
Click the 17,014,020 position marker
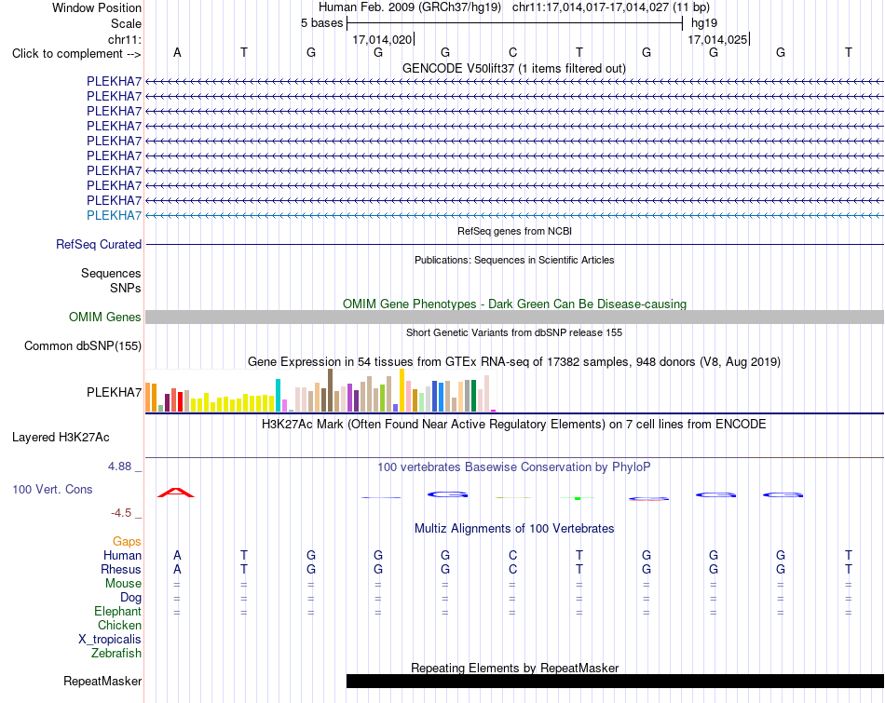[382, 39]
